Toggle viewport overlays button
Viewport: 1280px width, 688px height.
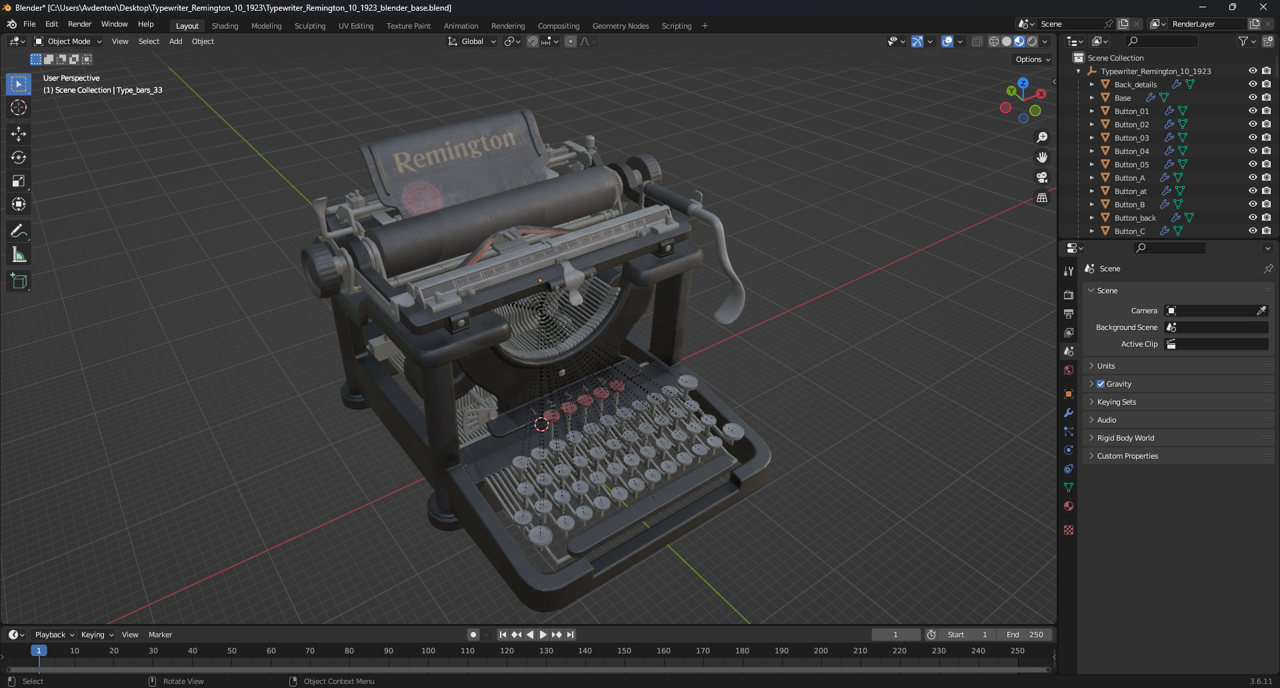tap(947, 41)
